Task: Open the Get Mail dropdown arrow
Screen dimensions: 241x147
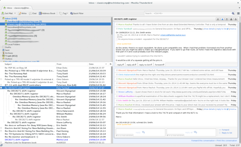Action: (x=15, y=13)
